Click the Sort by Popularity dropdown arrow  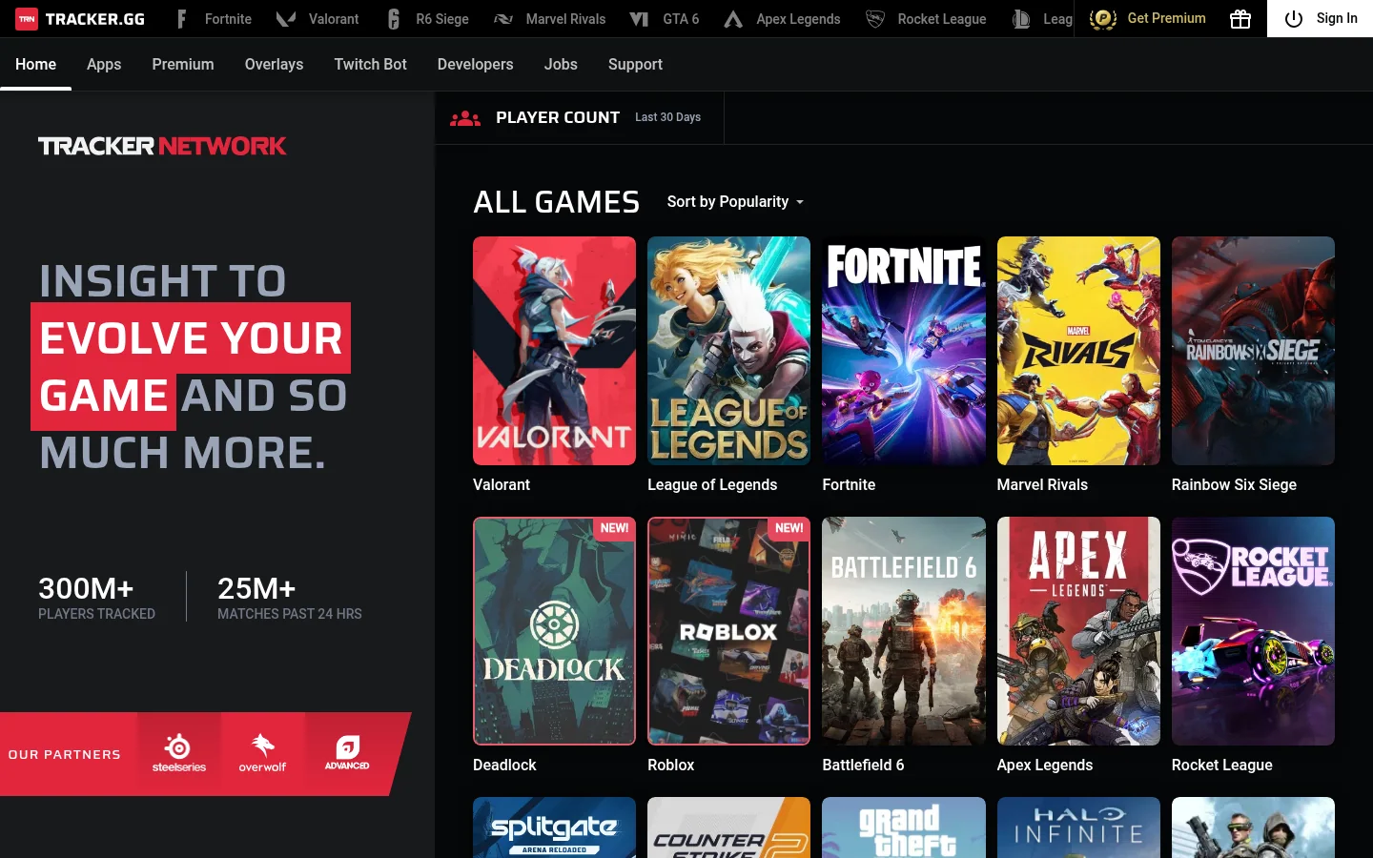(800, 202)
